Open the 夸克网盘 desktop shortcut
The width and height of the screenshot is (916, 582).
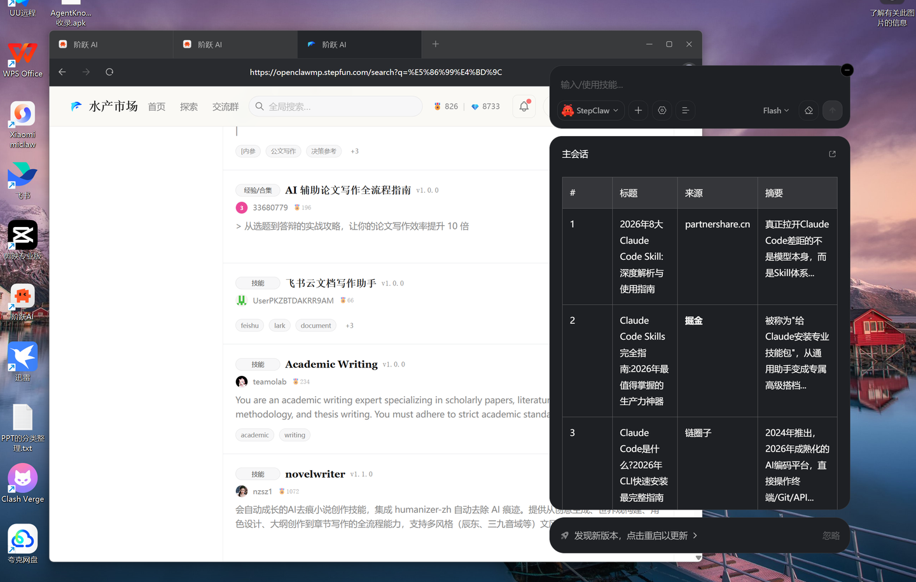tap(22, 544)
